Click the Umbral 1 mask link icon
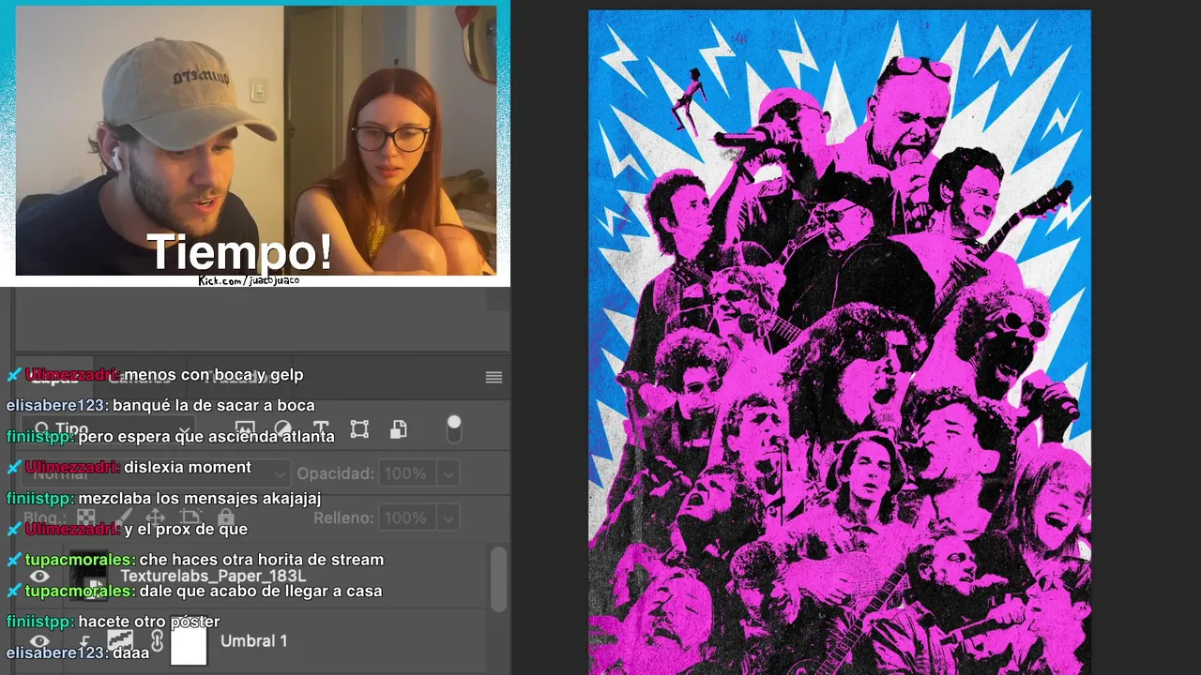Image resolution: width=1201 pixels, height=675 pixels. tap(157, 641)
